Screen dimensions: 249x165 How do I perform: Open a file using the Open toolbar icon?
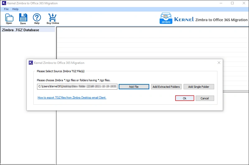(x=9, y=19)
